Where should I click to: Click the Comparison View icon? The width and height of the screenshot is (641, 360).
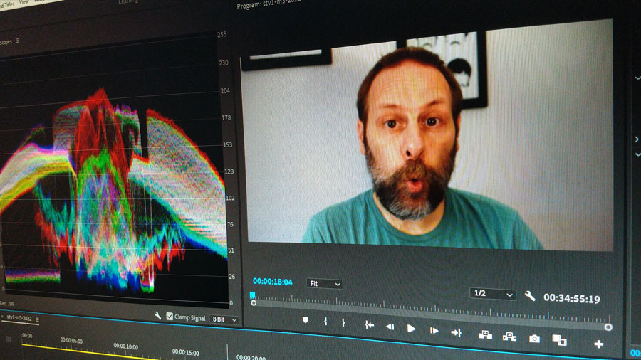(x=559, y=339)
